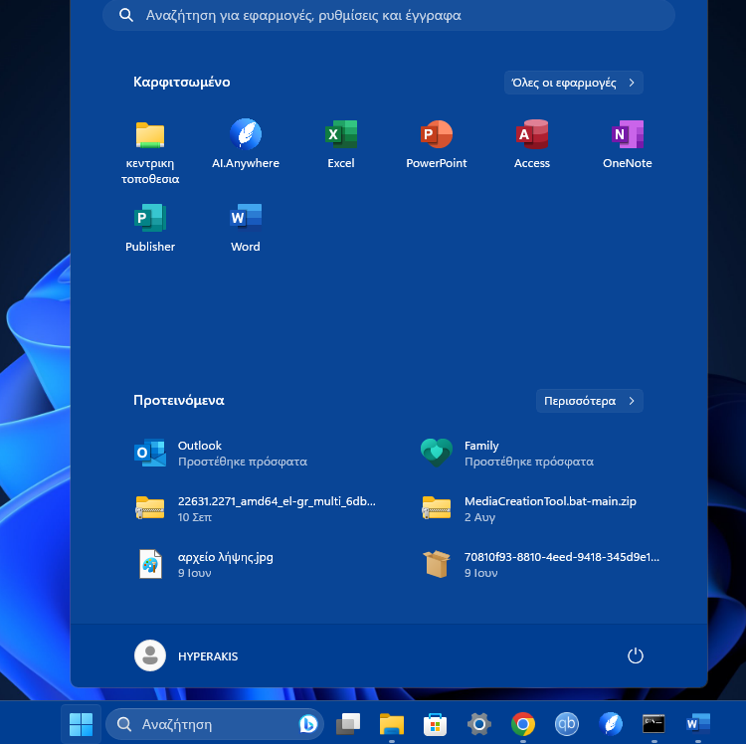Launch OneNote from pinned apps
Image resolution: width=746 pixels, height=744 pixels.
pos(627,144)
